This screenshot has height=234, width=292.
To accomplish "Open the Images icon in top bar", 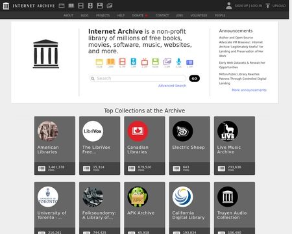I will 110,6.
